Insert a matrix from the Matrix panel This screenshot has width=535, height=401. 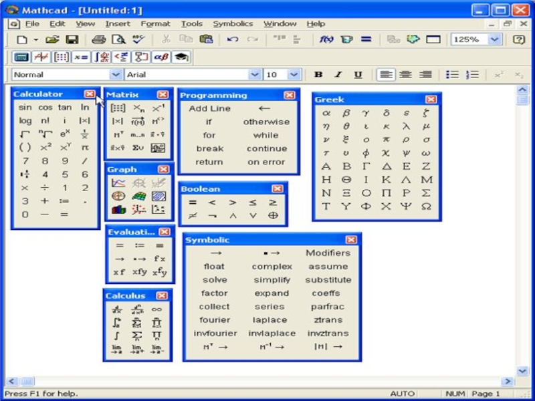point(118,108)
